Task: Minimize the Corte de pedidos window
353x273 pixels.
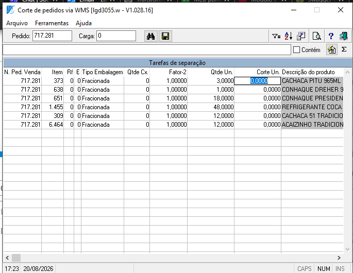Action: (294, 10)
